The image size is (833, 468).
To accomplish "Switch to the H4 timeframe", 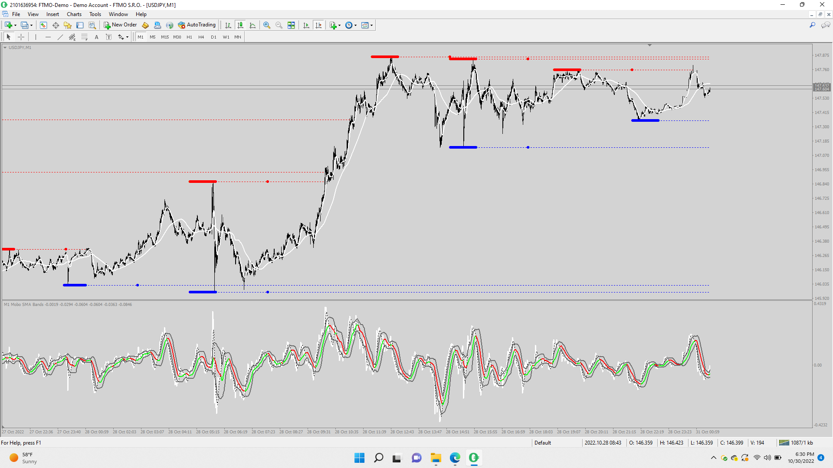I will (x=201, y=37).
